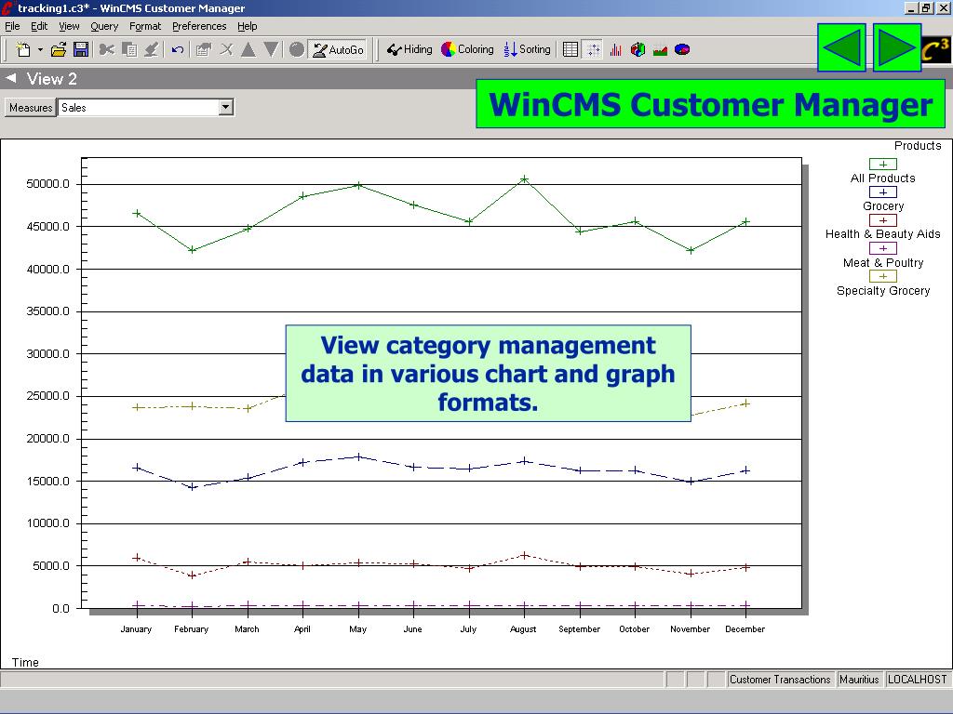Image resolution: width=953 pixels, height=714 pixels.
Task: Click the Time axis label
Action: click(25, 662)
